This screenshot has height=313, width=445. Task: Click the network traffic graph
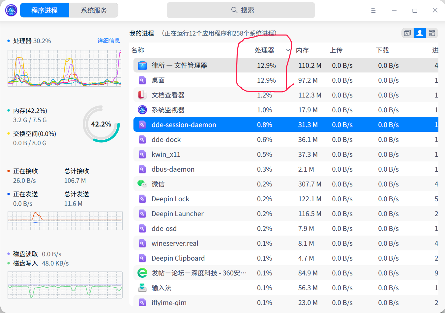pos(65,221)
